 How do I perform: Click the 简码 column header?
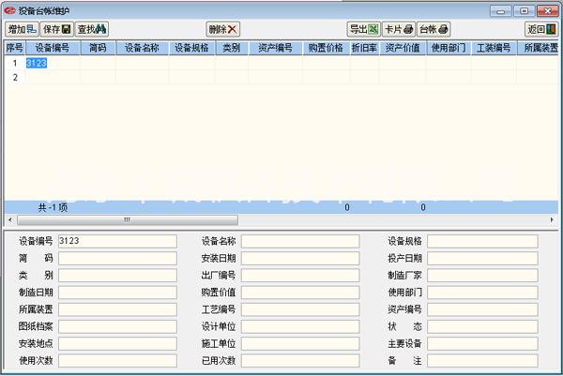[98, 48]
